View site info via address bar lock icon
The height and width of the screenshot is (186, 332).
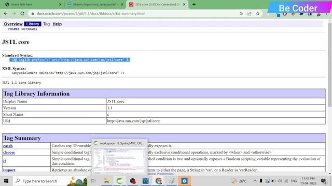click(32, 13)
